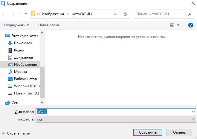Select Музыка folder in sidebar

(20, 72)
